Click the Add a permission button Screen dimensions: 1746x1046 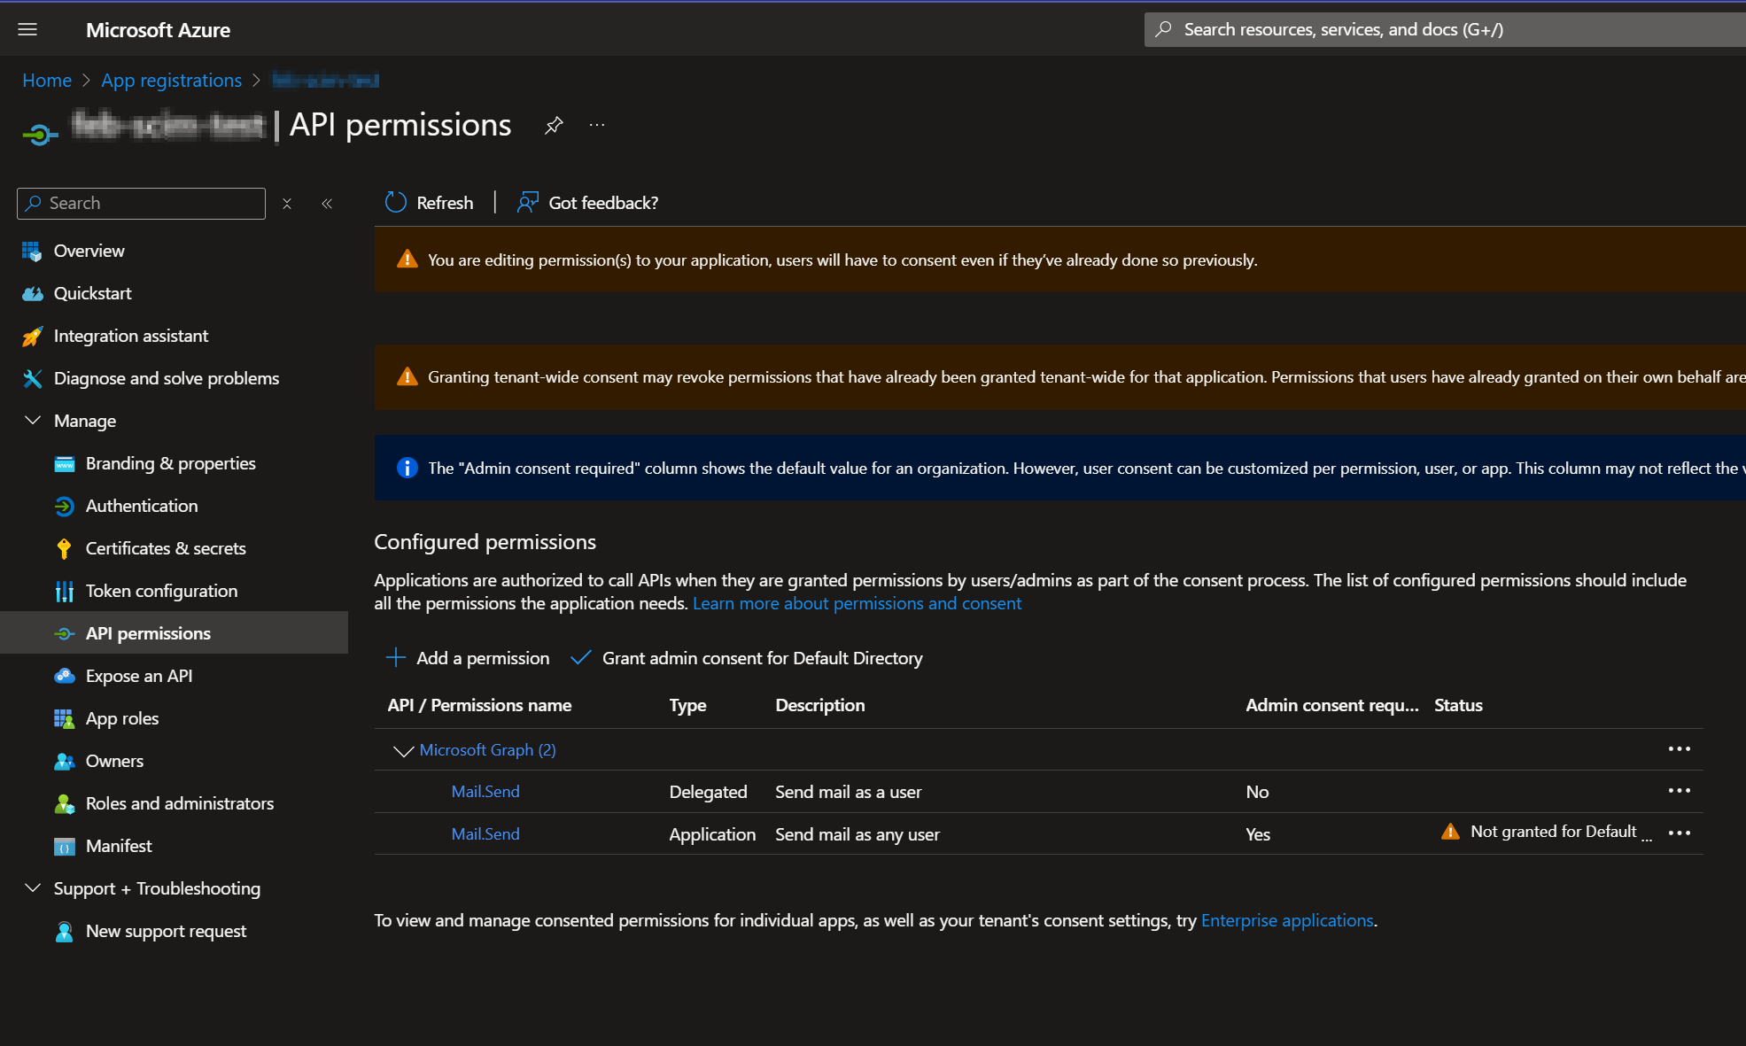pos(468,657)
